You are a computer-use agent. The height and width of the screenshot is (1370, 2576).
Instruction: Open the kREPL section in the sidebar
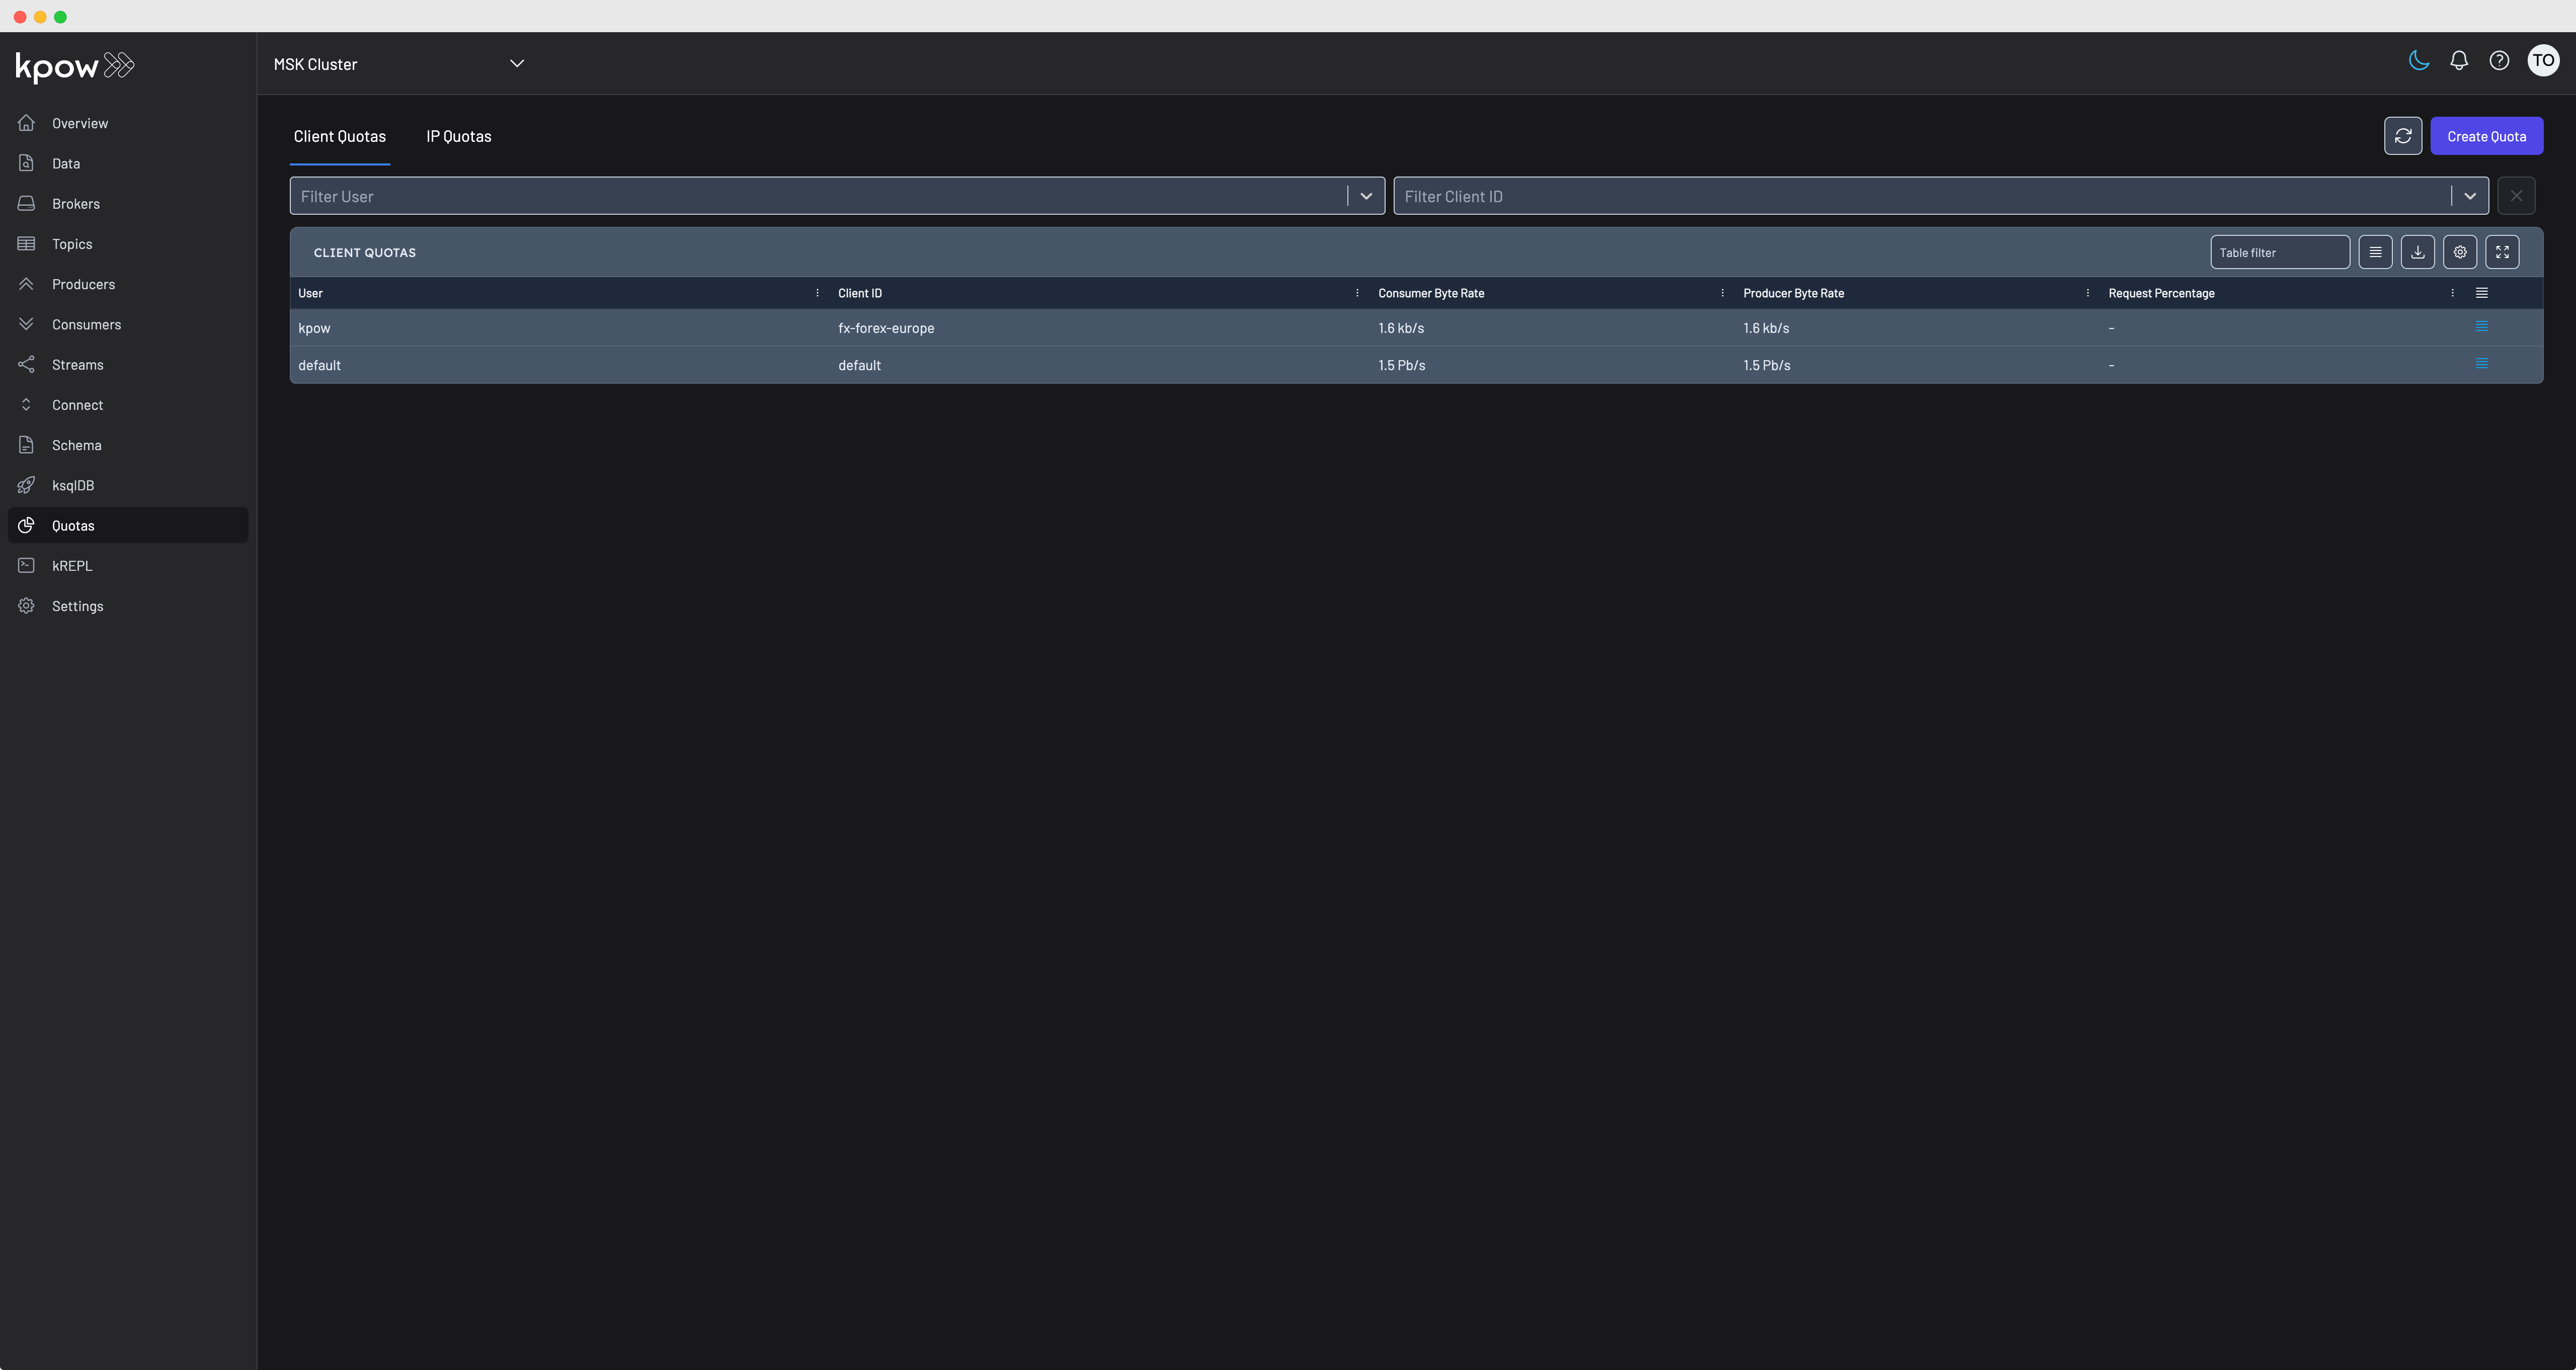point(72,566)
